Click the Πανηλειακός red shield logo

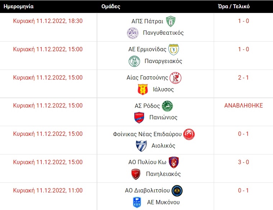(x=136, y=175)
